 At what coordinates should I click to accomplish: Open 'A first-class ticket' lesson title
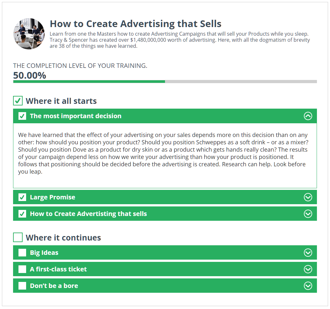click(x=58, y=269)
